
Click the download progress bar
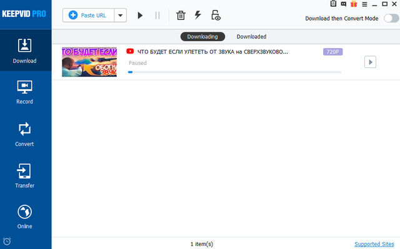point(234,72)
